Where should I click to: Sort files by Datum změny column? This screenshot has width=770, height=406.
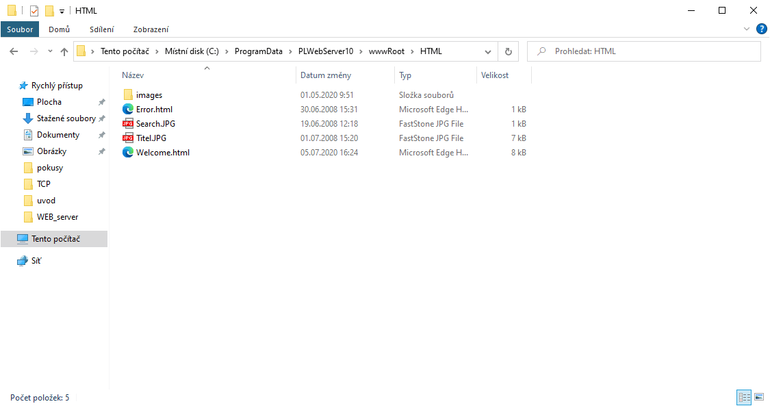point(326,75)
